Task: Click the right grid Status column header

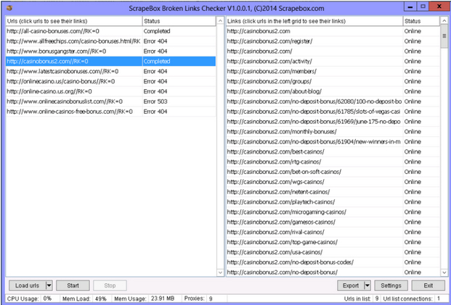Action: coord(421,21)
